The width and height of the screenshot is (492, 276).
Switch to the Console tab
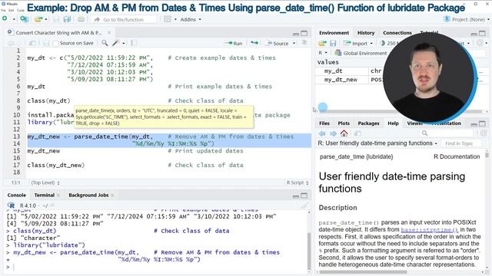click(17, 195)
